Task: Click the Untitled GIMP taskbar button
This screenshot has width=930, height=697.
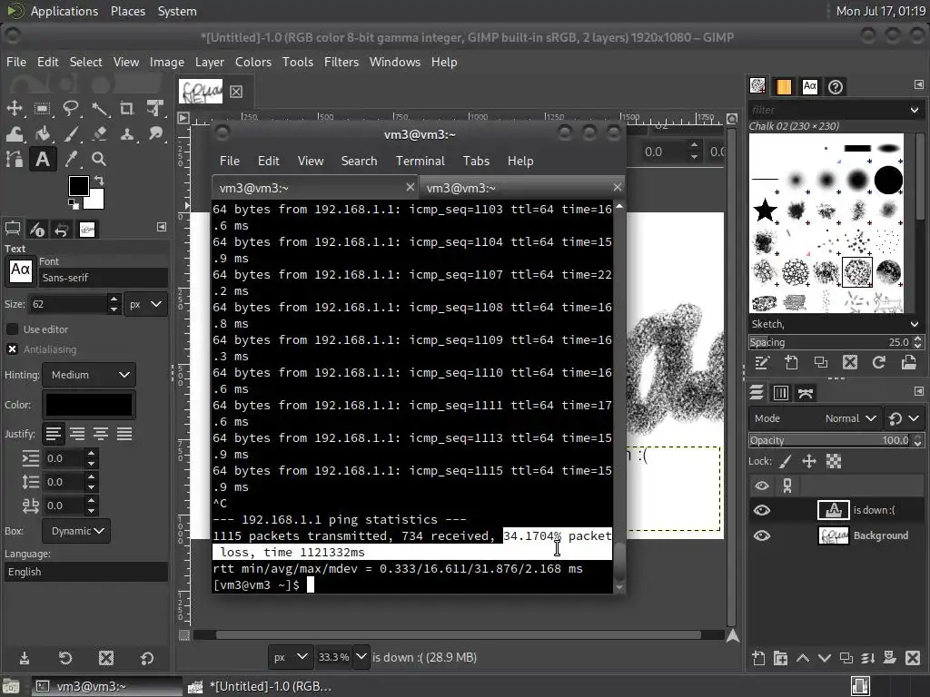Action: tap(260, 686)
